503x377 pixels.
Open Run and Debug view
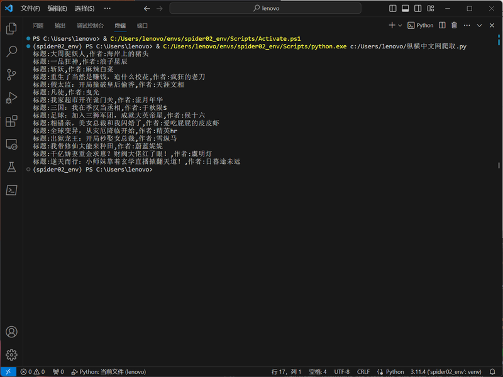[x=11, y=98]
